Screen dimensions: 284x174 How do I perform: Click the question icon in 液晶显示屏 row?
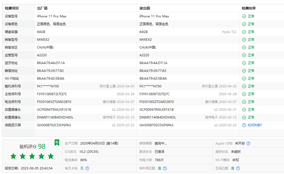click(244, 125)
